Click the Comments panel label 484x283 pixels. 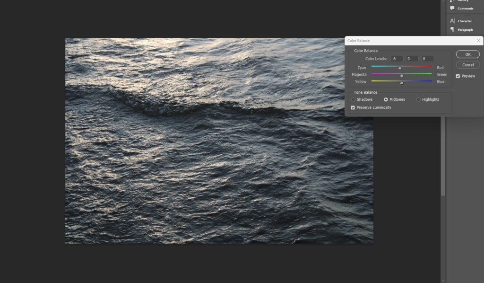coord(465,9)
